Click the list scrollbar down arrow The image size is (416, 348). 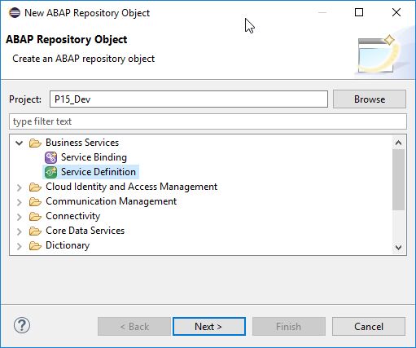click(398, 247)
